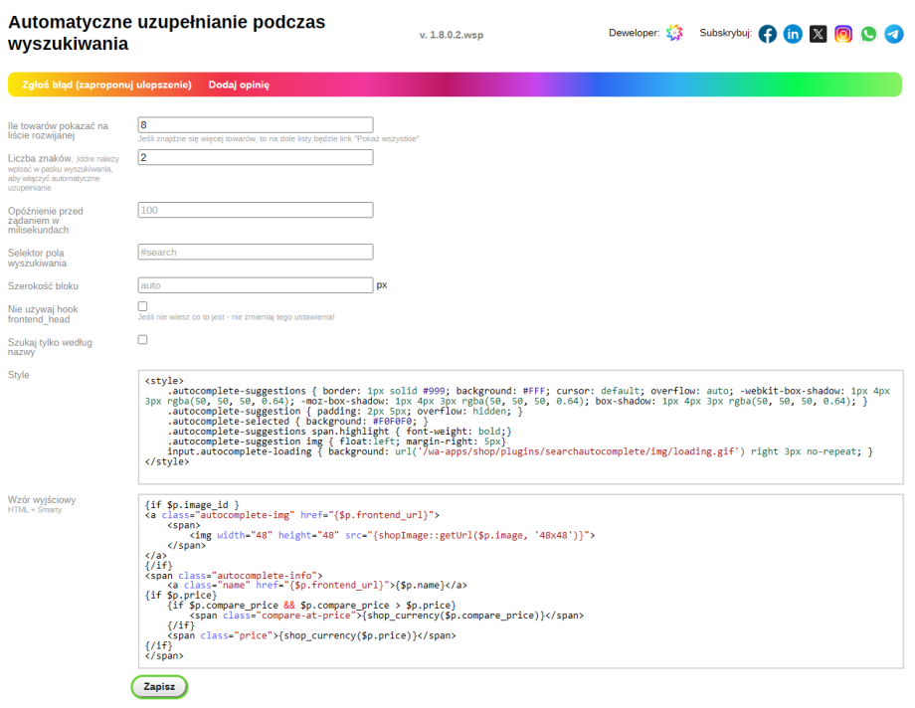Click the Instagram subscribe icon
Image resolution: width=915 pixels, height=708 pixels.
point(843,34)
